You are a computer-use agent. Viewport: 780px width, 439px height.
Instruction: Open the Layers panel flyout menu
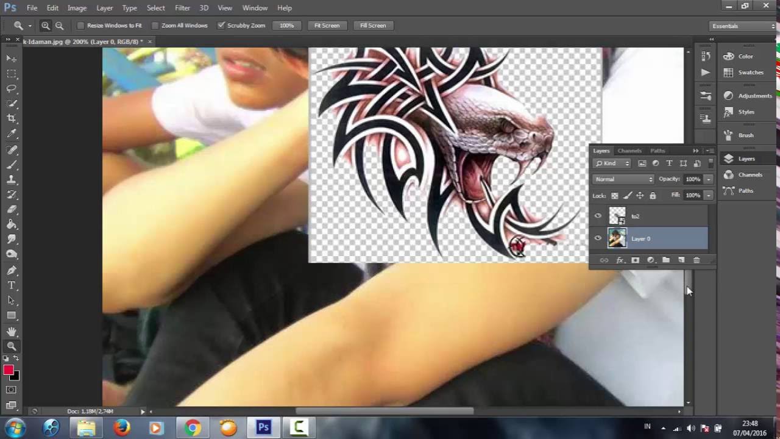[x=710, y=151]
